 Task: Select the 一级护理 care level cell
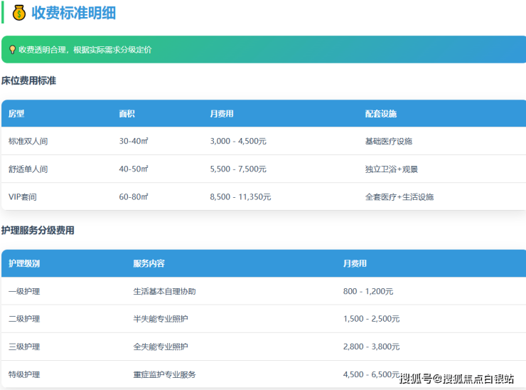24,291
